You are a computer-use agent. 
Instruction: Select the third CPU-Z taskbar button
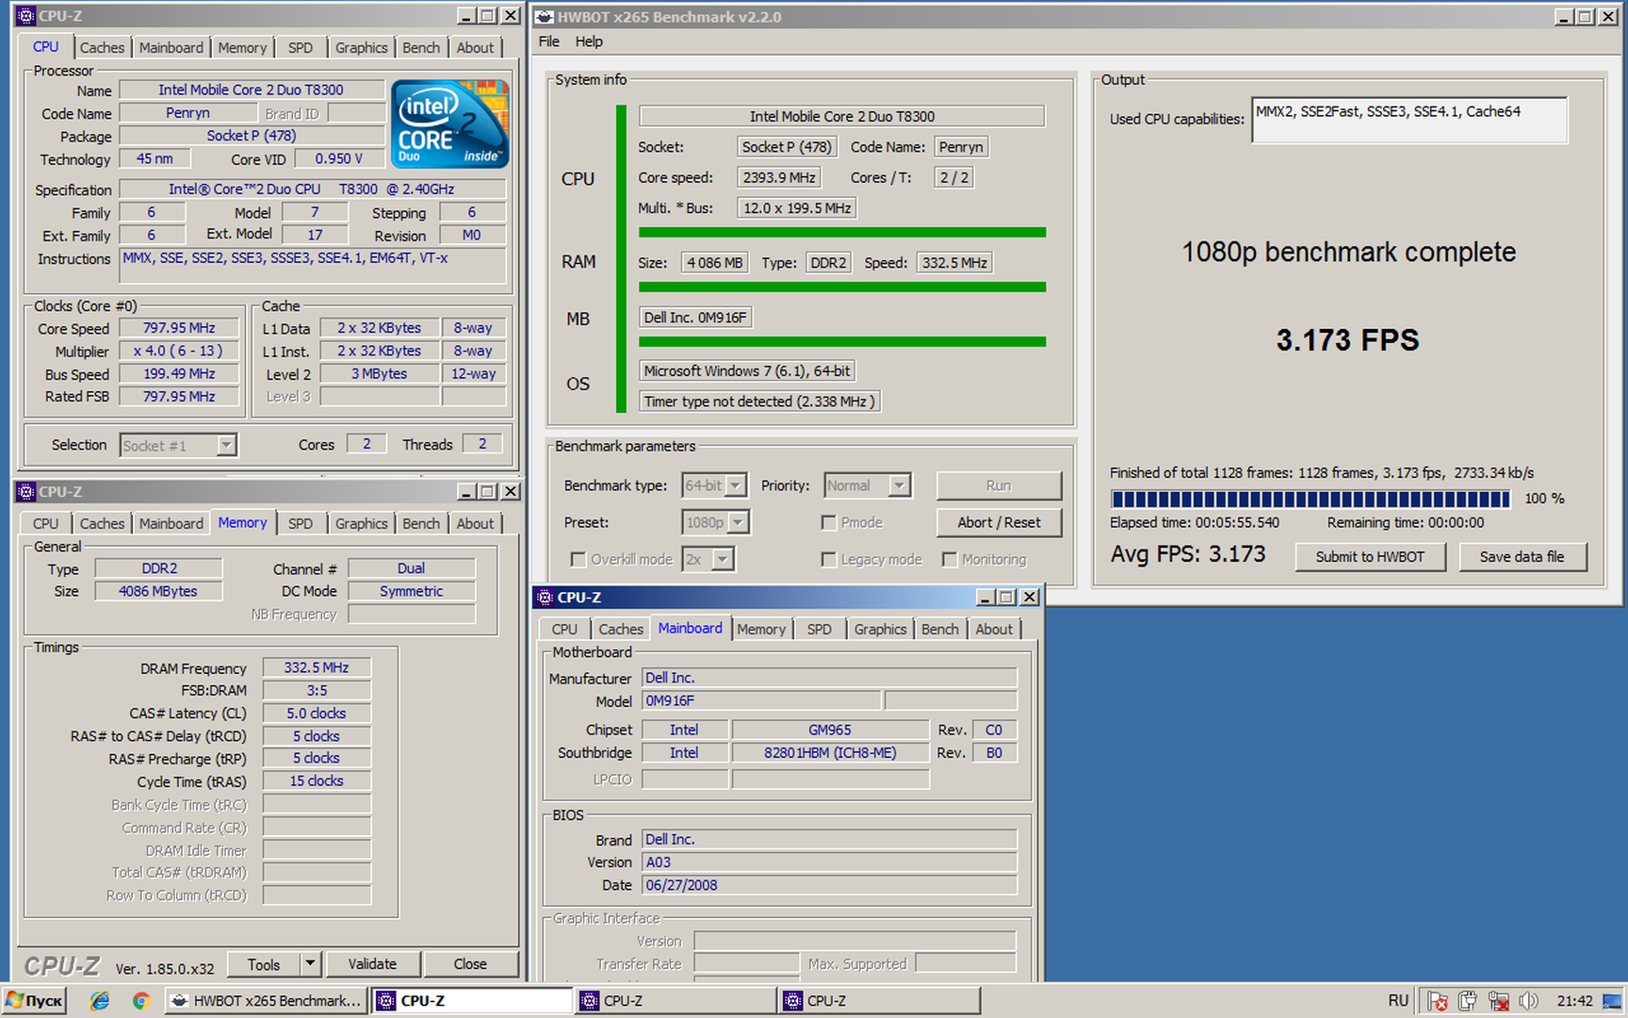pos(878,1001)
